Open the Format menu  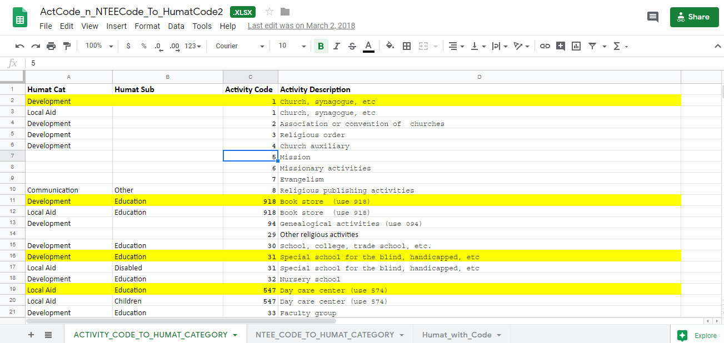click(147, 26)
